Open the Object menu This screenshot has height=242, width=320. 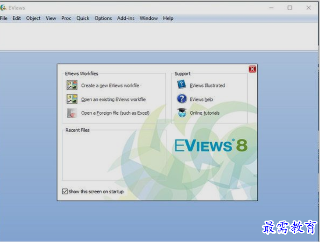point(33,18)
